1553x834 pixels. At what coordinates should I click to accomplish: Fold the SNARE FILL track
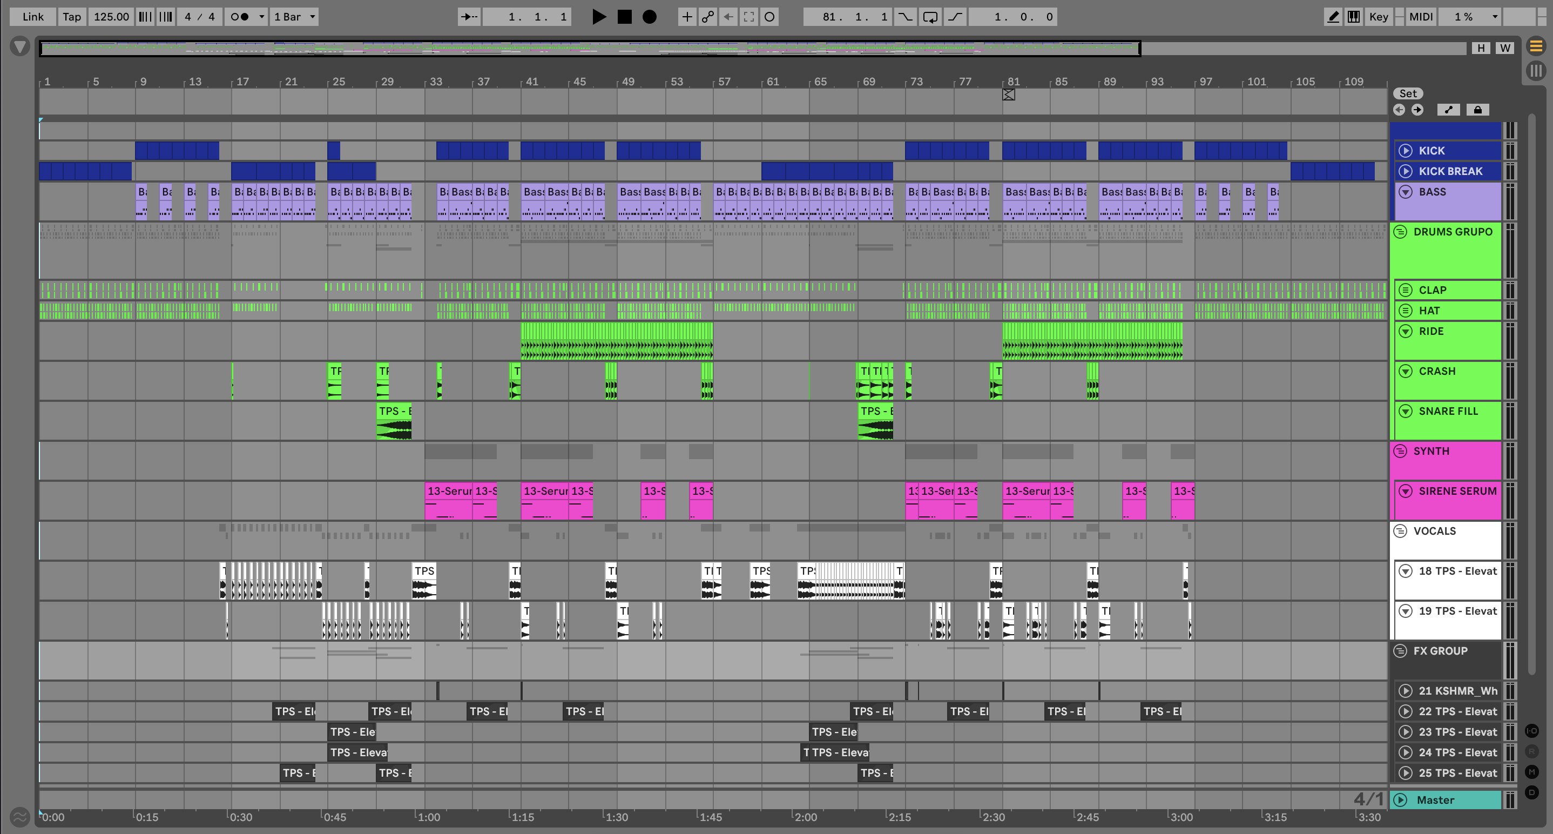pos(1405,411)
